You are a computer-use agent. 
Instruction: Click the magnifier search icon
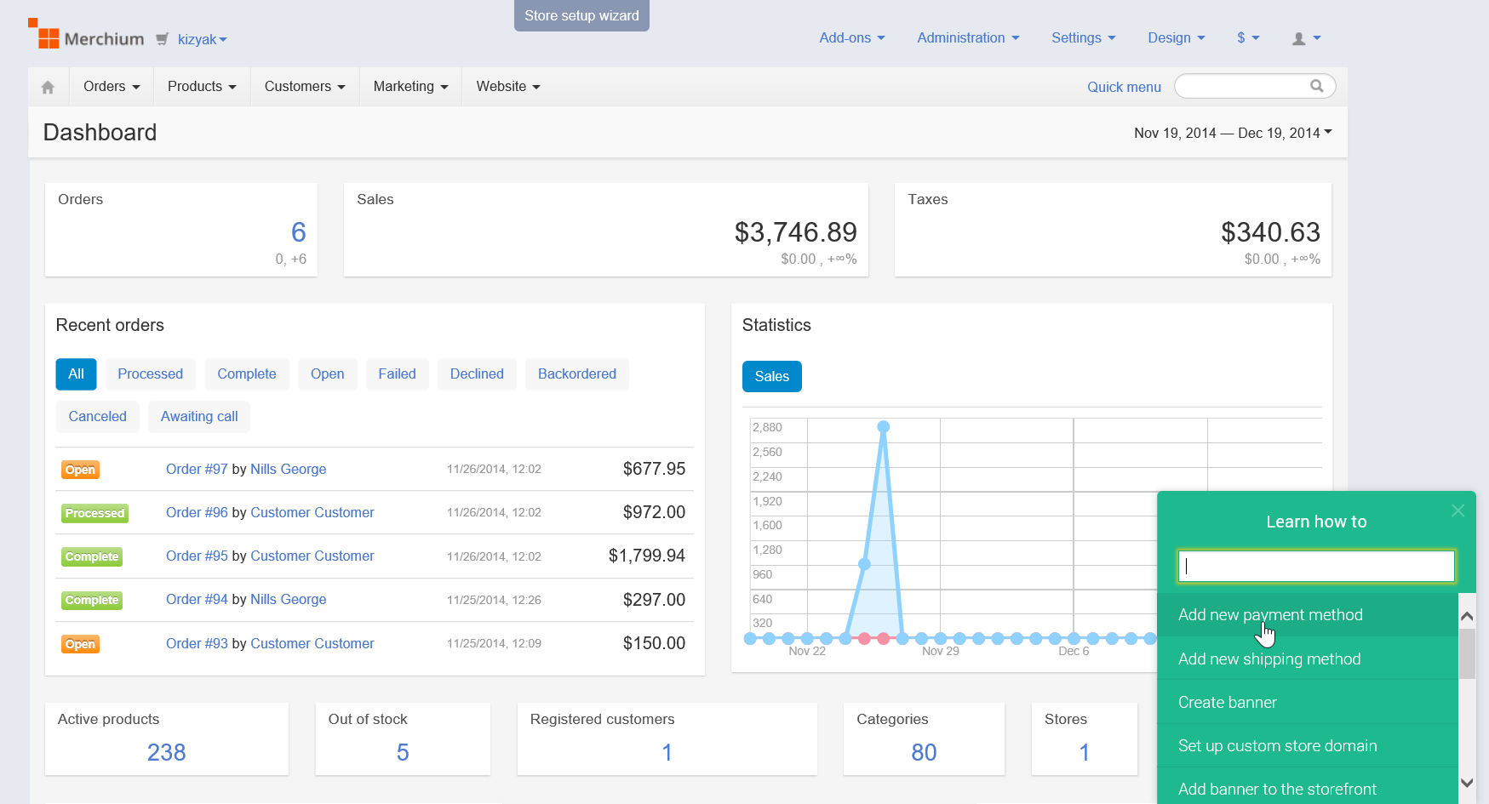coord(1316,86)
